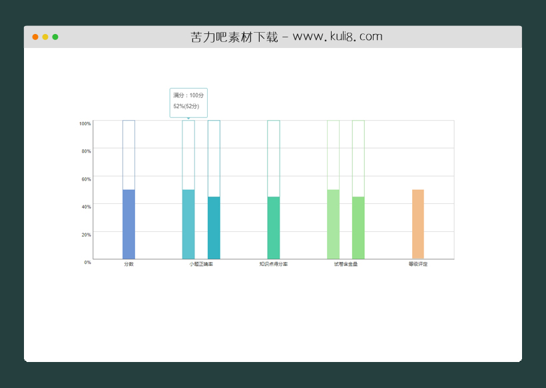Click the 0% y-axis label

[x=87, y=262]
